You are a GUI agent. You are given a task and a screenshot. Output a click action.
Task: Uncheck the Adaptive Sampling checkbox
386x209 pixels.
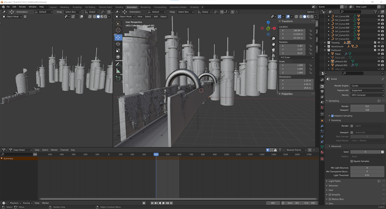click(x=332, y=116)
